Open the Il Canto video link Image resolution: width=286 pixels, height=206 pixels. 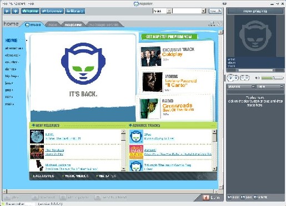tap(177, 85)
